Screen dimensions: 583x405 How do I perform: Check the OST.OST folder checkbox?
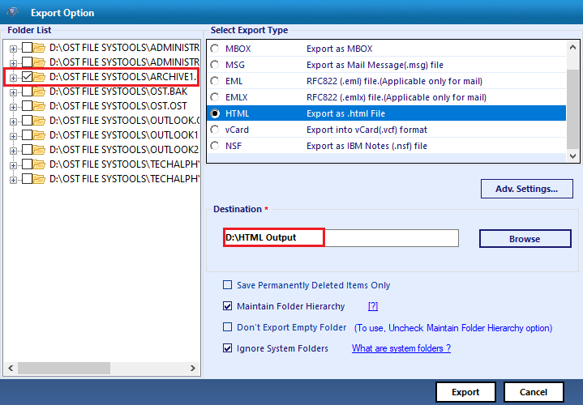(x=27, y=106)
